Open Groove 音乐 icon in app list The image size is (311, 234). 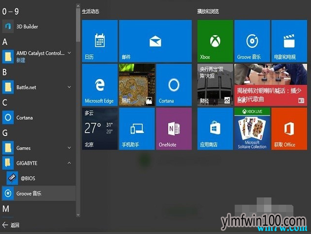8,193
